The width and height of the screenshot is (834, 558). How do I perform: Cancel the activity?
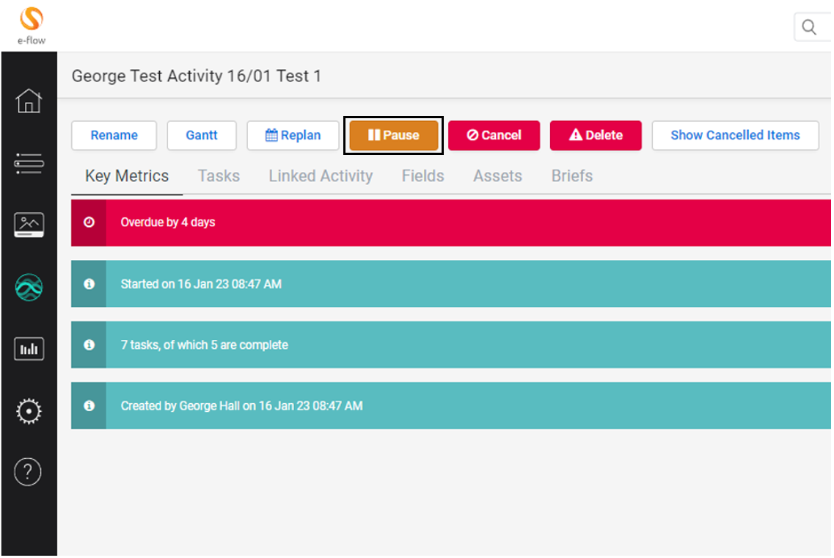[494, 135]
